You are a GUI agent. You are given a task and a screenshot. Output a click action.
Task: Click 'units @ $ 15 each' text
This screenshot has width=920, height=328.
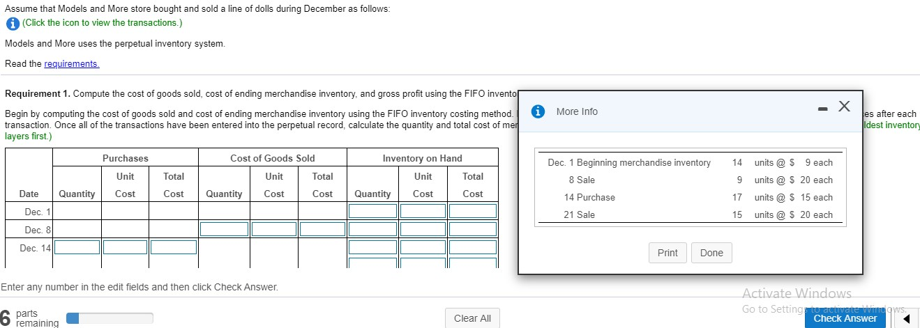794,198
